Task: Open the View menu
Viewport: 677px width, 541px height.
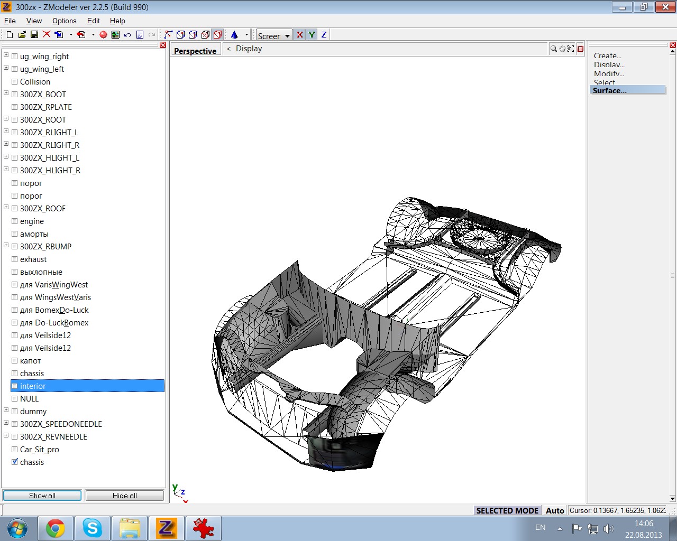Action: (x=34, y=21)
